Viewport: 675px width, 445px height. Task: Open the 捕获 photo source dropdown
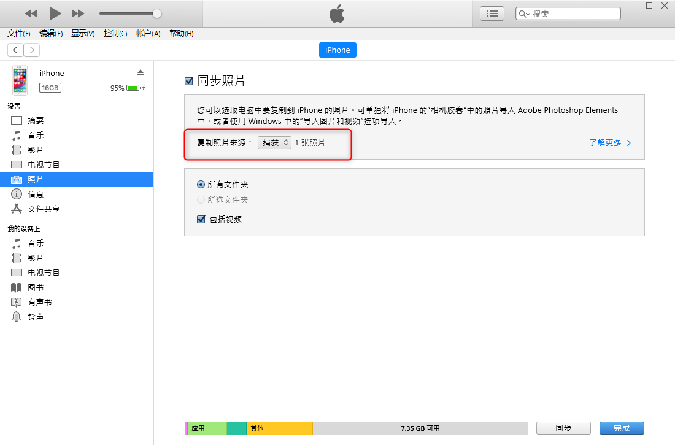click(x=274, y=142)
